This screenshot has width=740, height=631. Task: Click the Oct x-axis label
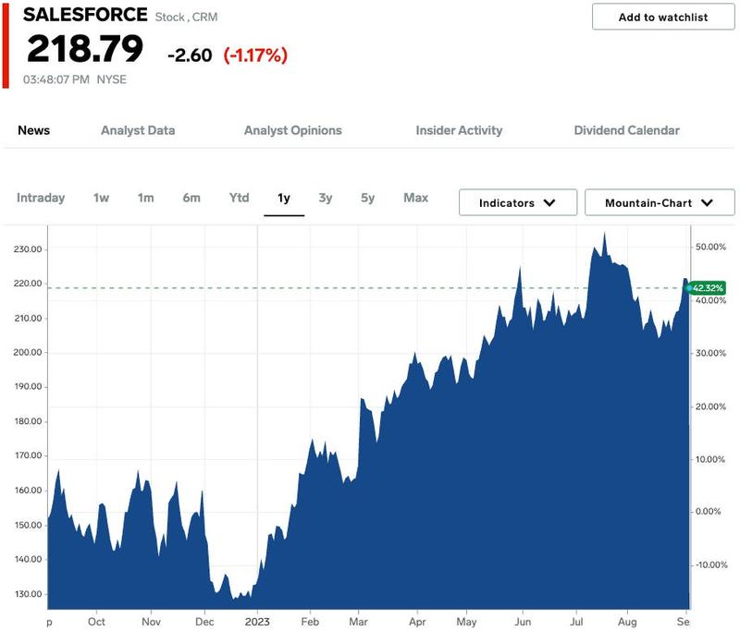[x=96, y=622]
